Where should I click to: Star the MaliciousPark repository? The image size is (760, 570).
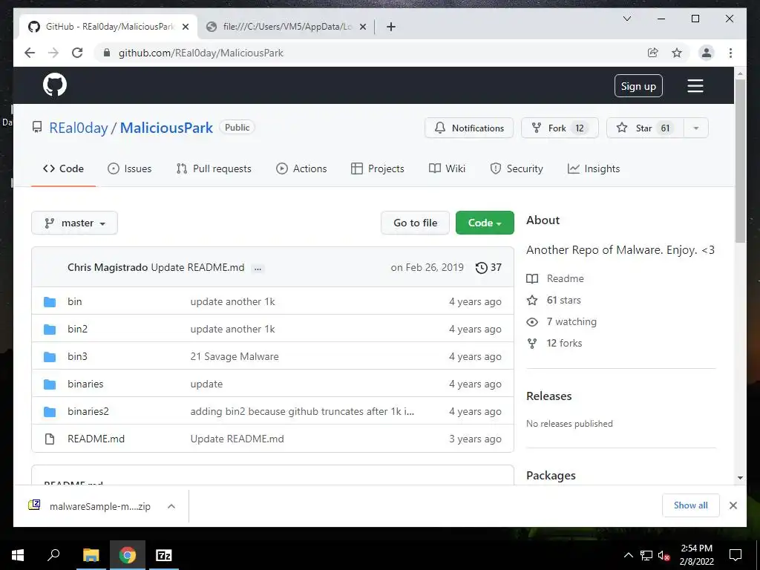(x=645, y=128)
